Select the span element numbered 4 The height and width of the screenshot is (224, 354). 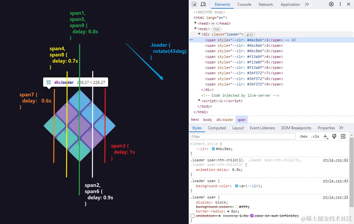click(244, 57)
